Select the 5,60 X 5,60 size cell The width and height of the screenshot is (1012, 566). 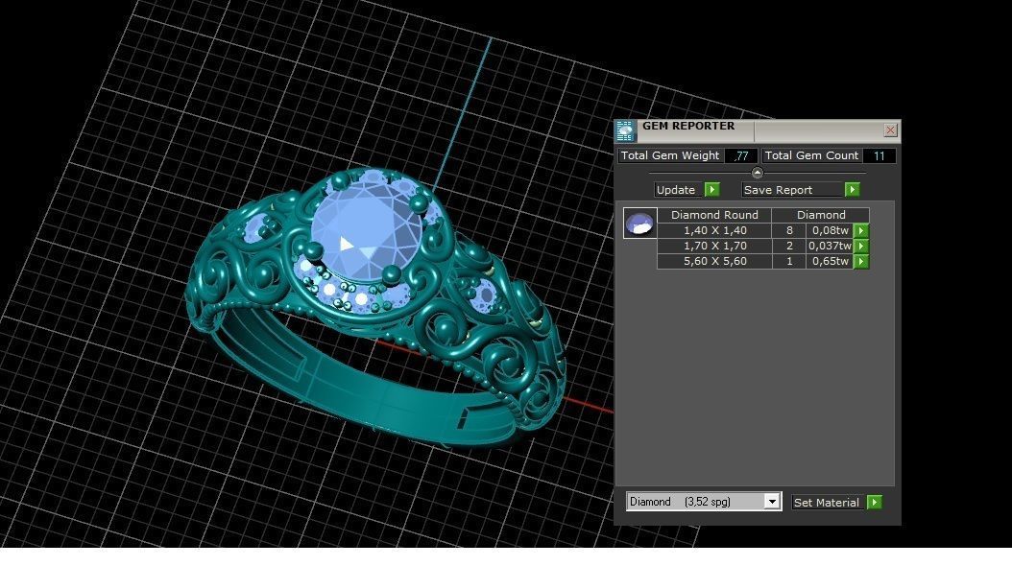pos(714,261)
